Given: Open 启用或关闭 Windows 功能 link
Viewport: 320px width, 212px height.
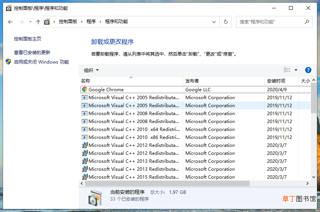Looking at the screenshot, I should pyautogui.click(x=42, y=62).
